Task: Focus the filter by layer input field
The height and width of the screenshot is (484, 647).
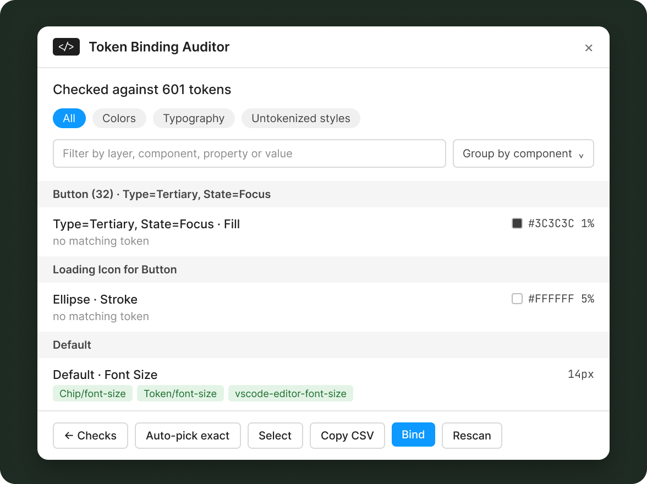Action: point(249,153)
